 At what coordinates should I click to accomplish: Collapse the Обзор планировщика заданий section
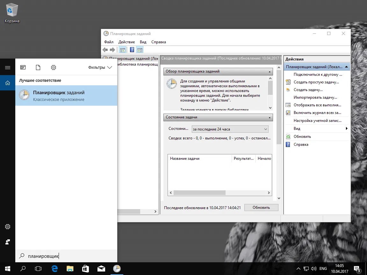tap(270, 72)
